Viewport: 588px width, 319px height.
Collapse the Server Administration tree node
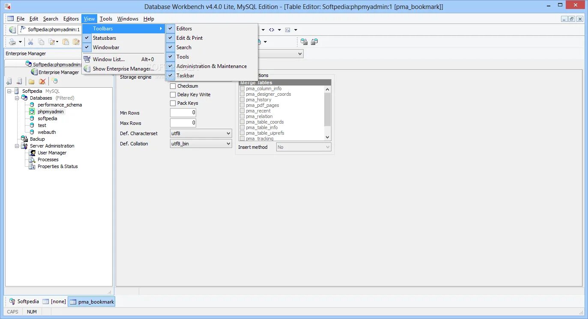[x=17, y=146]
